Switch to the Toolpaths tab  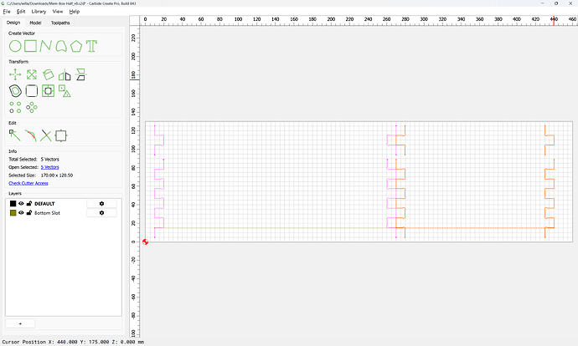point(60,23)
